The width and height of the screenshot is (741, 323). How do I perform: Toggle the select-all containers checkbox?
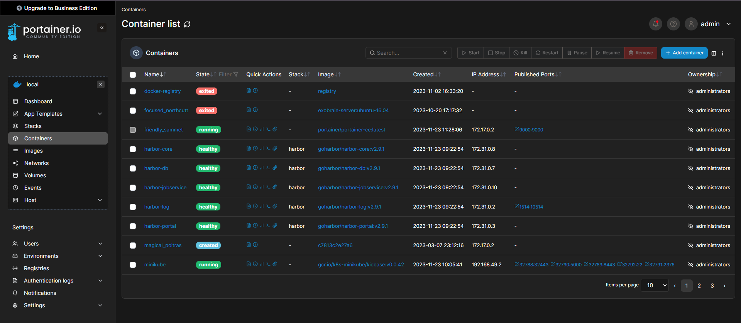tap(133, 75)
